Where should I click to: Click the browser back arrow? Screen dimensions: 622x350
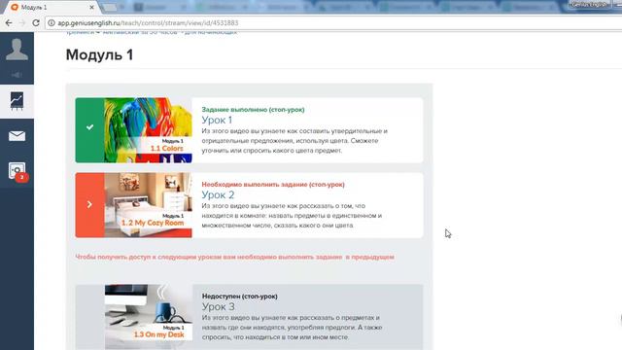tap(9, 23)
